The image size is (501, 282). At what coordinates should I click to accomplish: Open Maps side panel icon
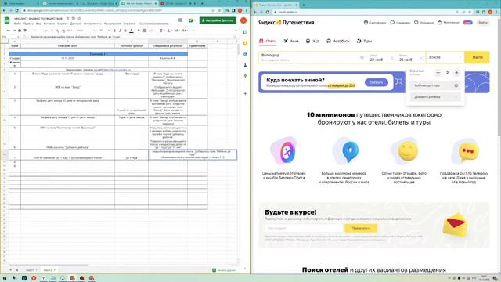tap(245, 76)
